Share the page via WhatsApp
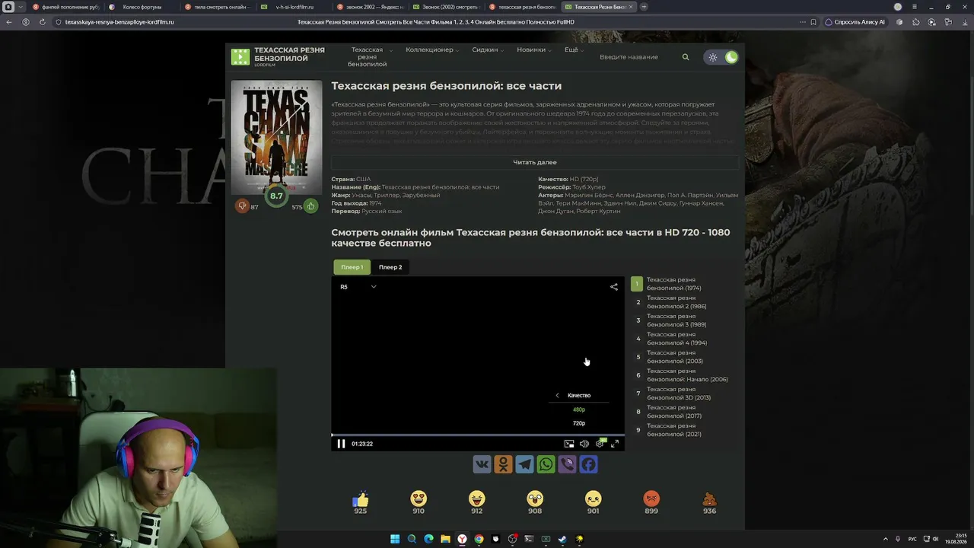The width and height of the screenshot is (974, 548). tap(546, 464)
